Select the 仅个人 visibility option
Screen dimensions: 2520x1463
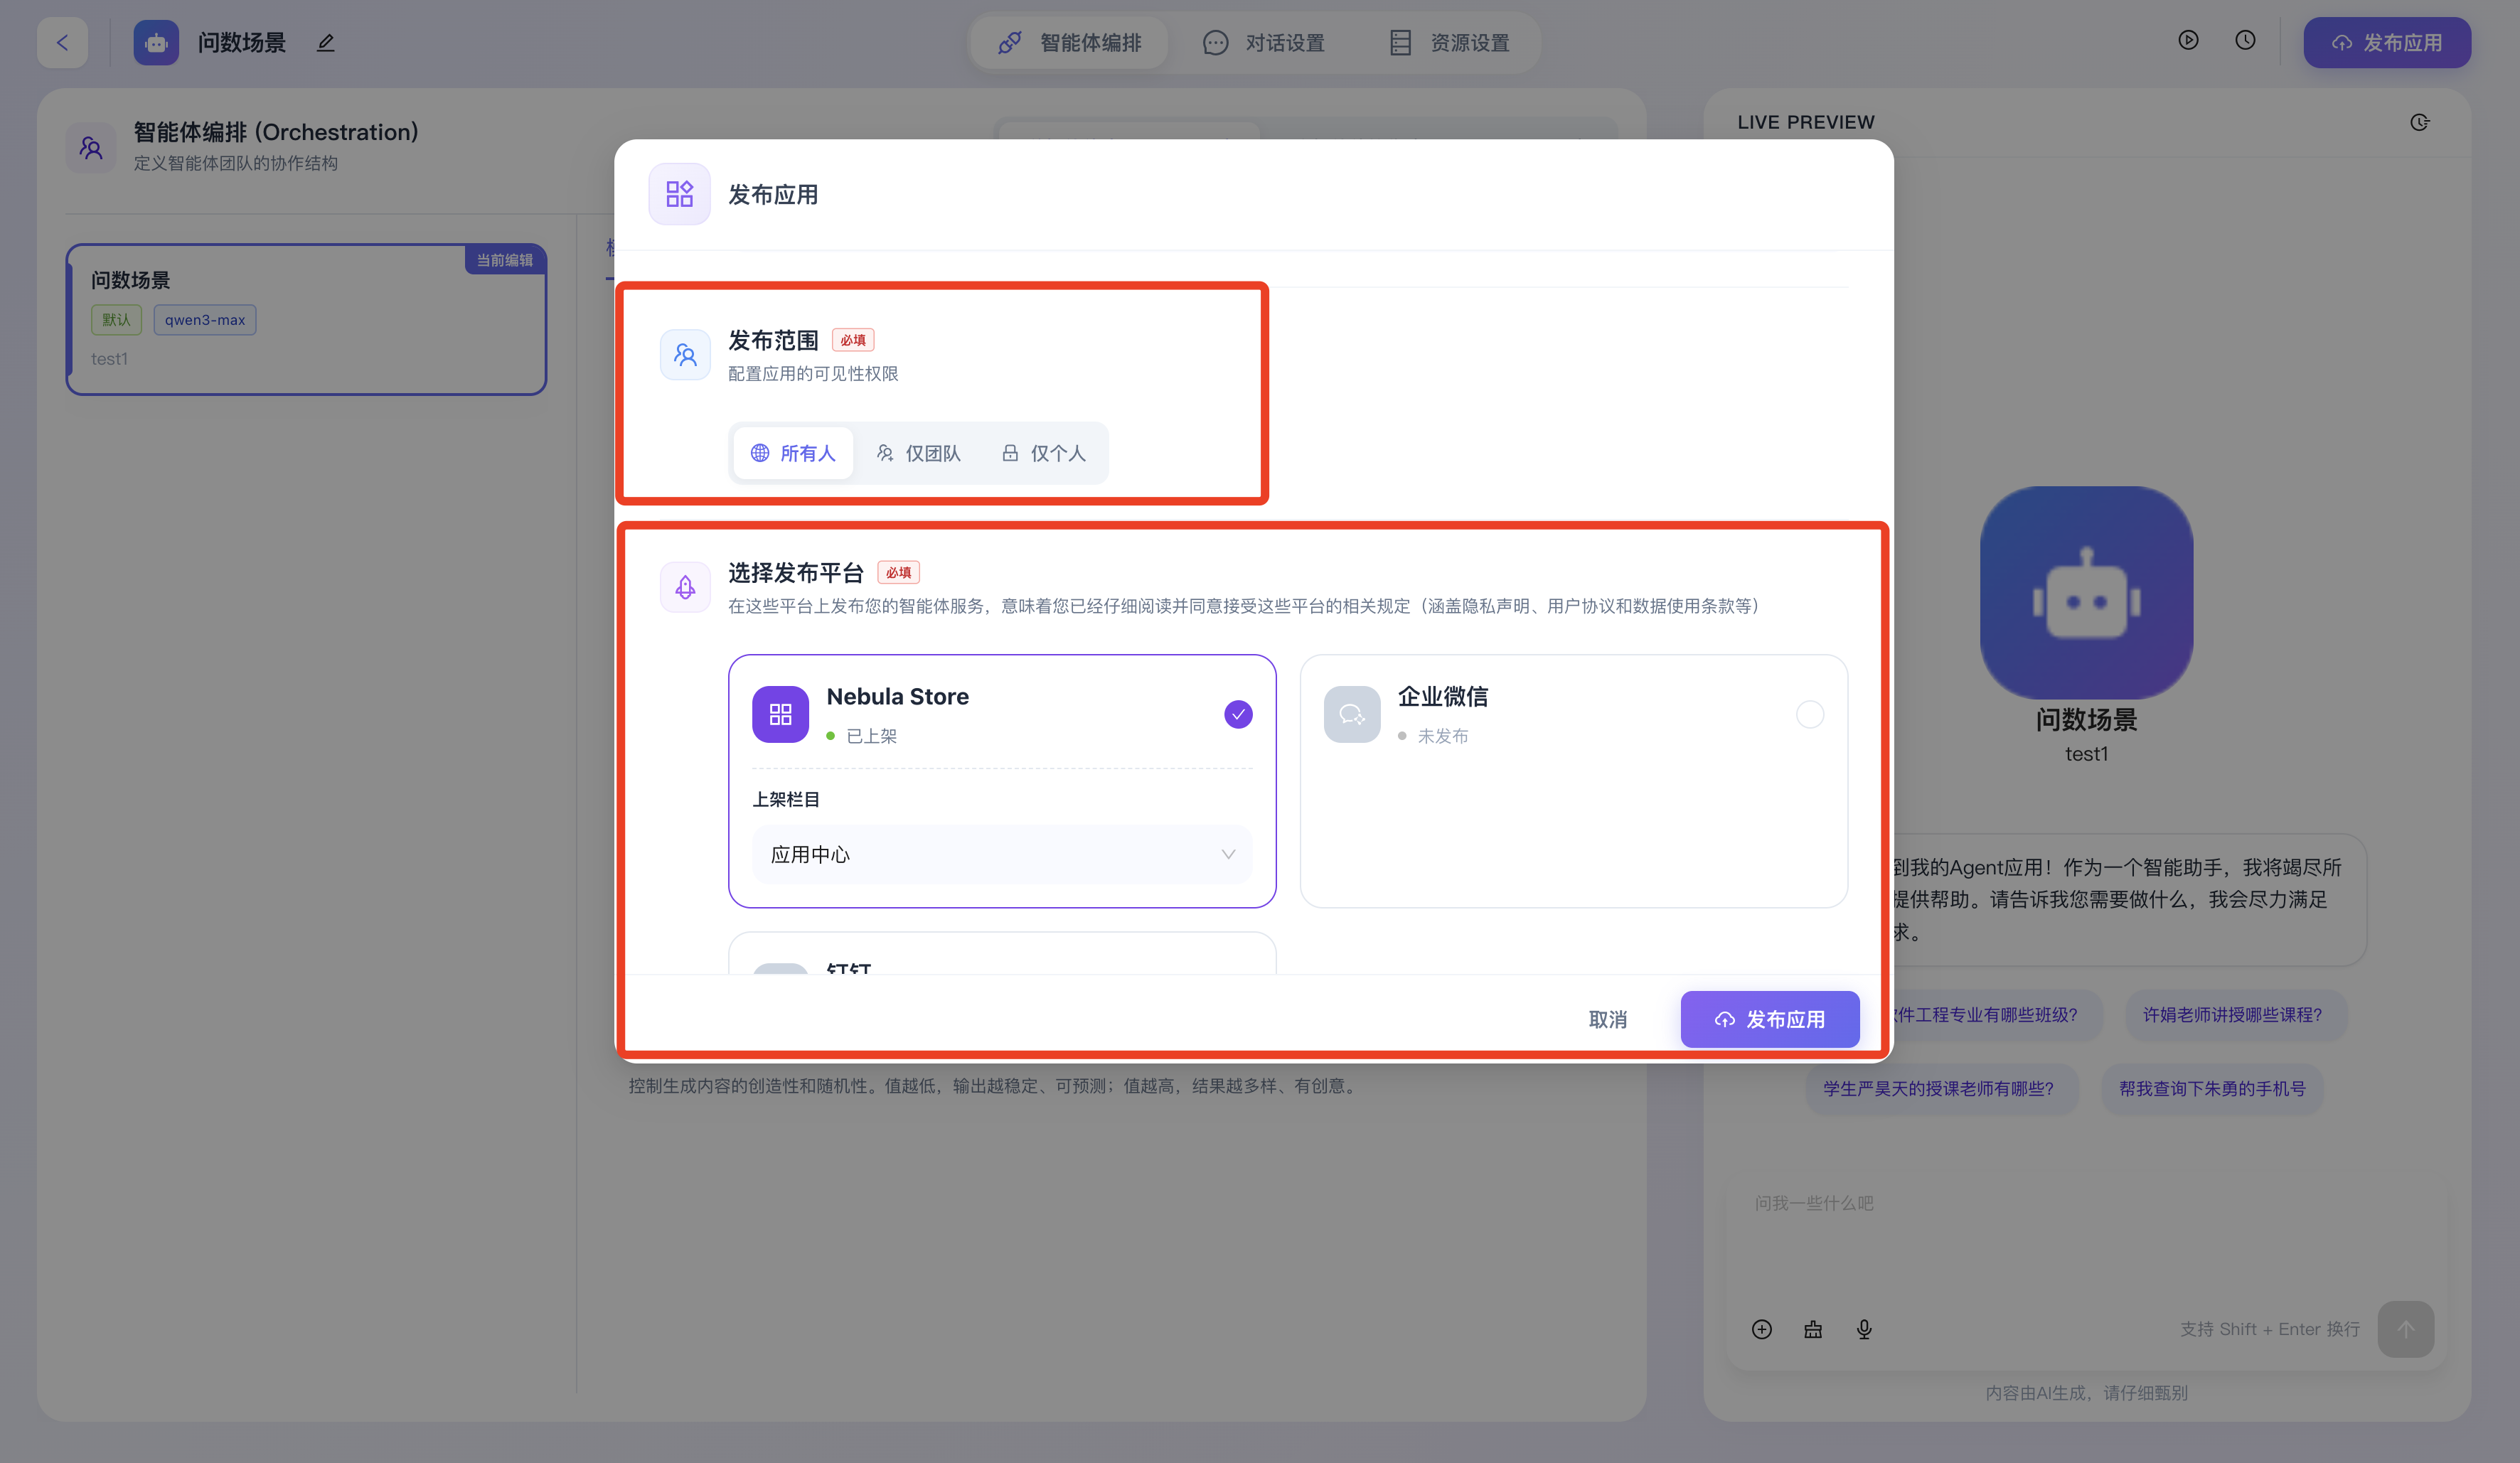pyautogui.click(x=1044, y=453)
